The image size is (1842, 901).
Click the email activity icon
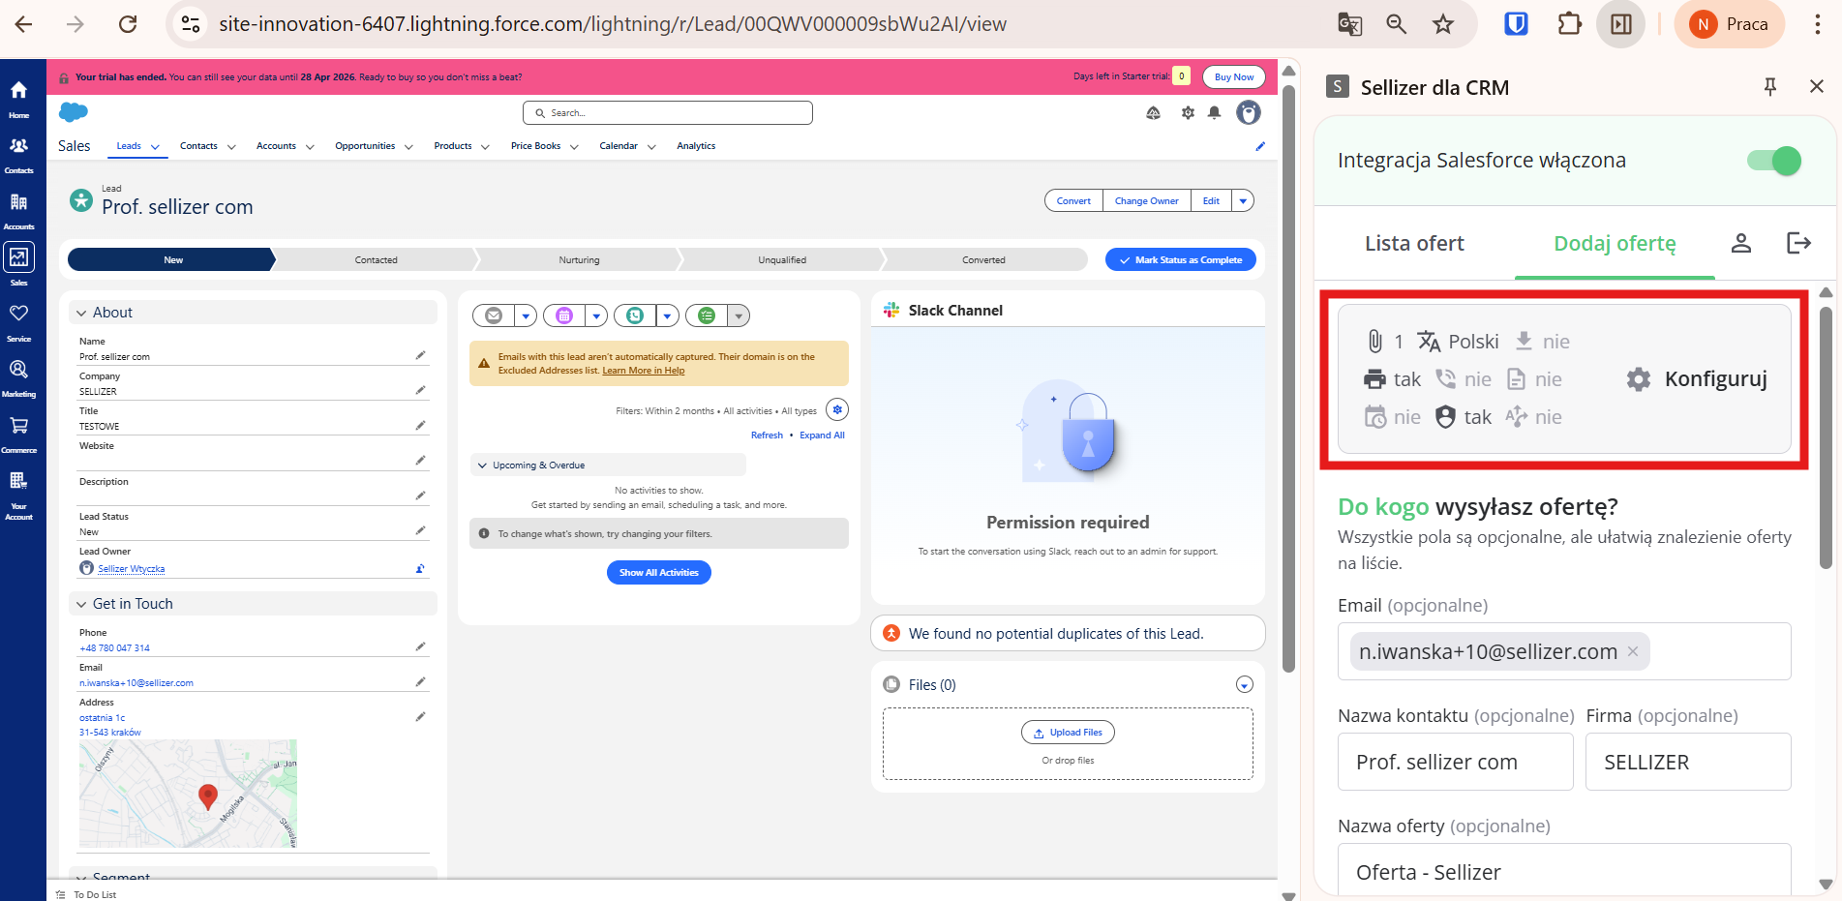pyautogui.click(x=494, y=315)
